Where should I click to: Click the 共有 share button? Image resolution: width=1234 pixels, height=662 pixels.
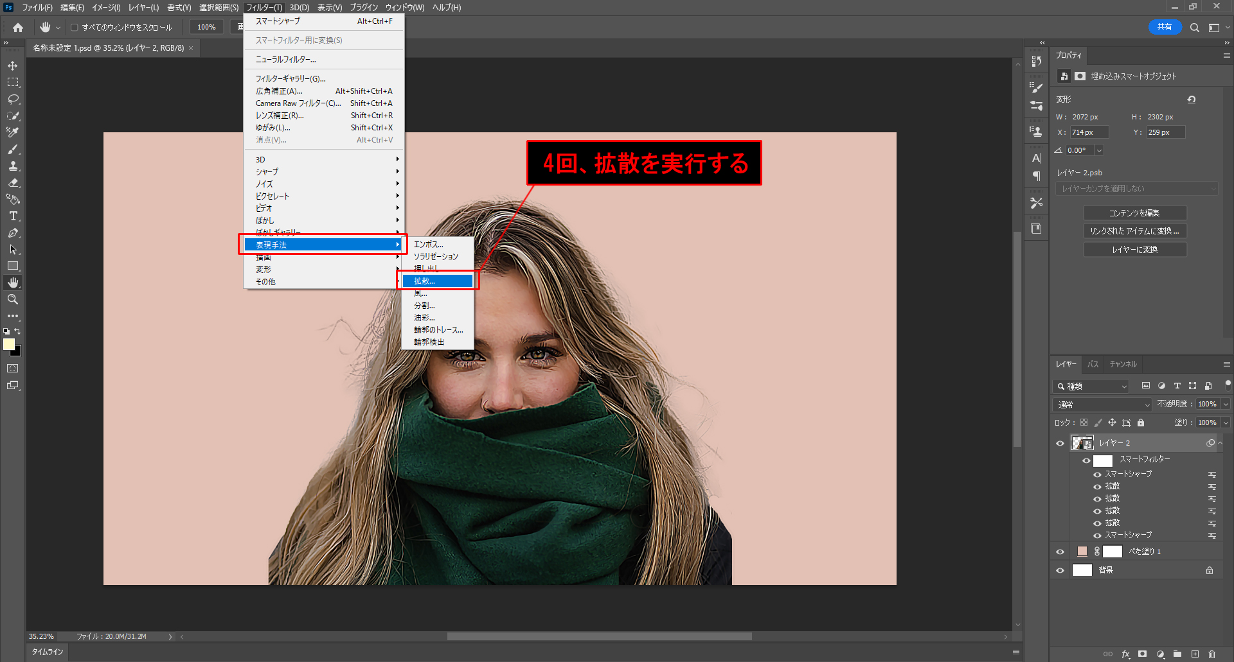pos(1165,27)
